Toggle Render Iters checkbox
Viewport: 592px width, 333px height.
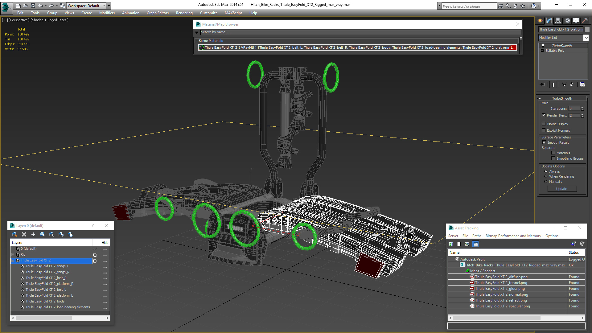coord(544,115)
